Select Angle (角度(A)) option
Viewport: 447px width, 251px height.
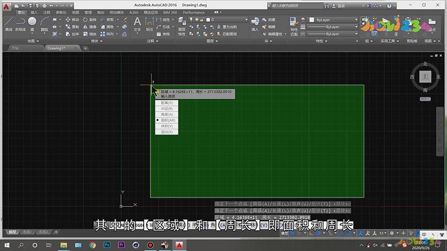(x=167, y=114)
